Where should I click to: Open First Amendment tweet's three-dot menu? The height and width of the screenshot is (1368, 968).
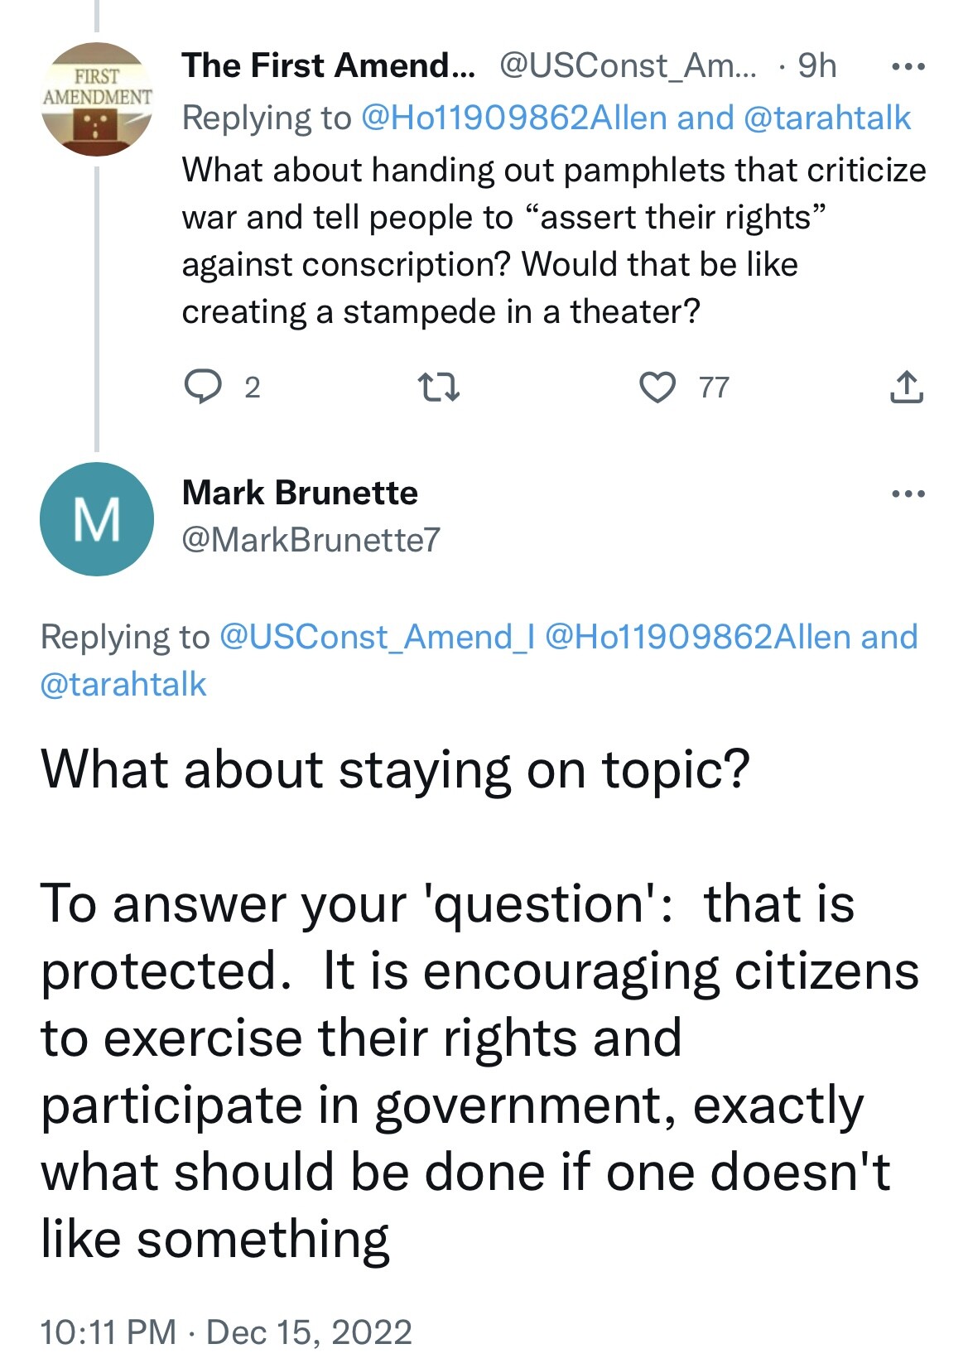(908, 67)
